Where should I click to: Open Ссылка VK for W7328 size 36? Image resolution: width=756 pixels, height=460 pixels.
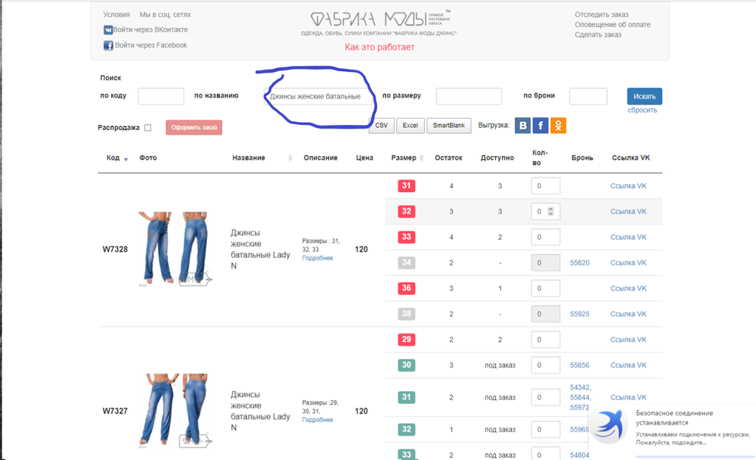click(x=628, y=288)
